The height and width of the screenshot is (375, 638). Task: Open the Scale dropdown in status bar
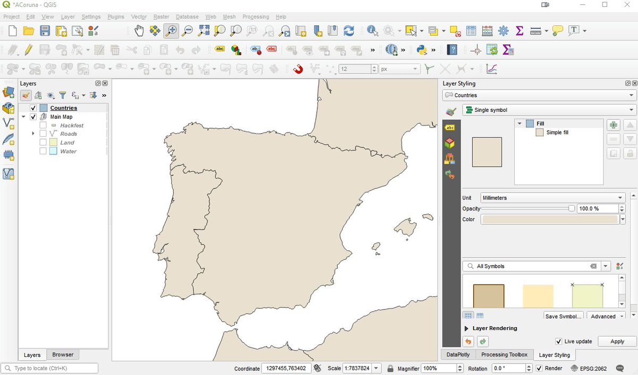click(x=376, y=368)
